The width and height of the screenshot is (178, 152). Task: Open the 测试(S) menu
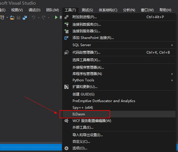87,10
